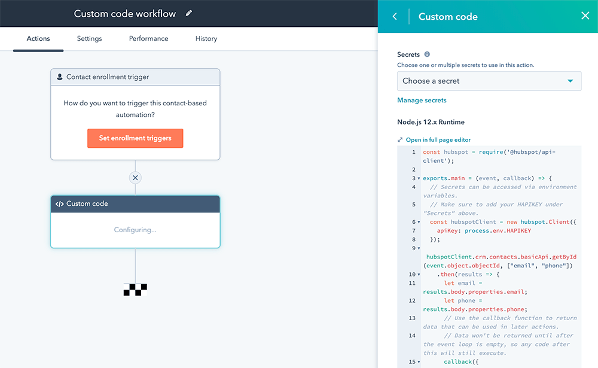Screen dimensions: 598x368
Task: Switch to the Settings tab
Action: coord(89,38)
